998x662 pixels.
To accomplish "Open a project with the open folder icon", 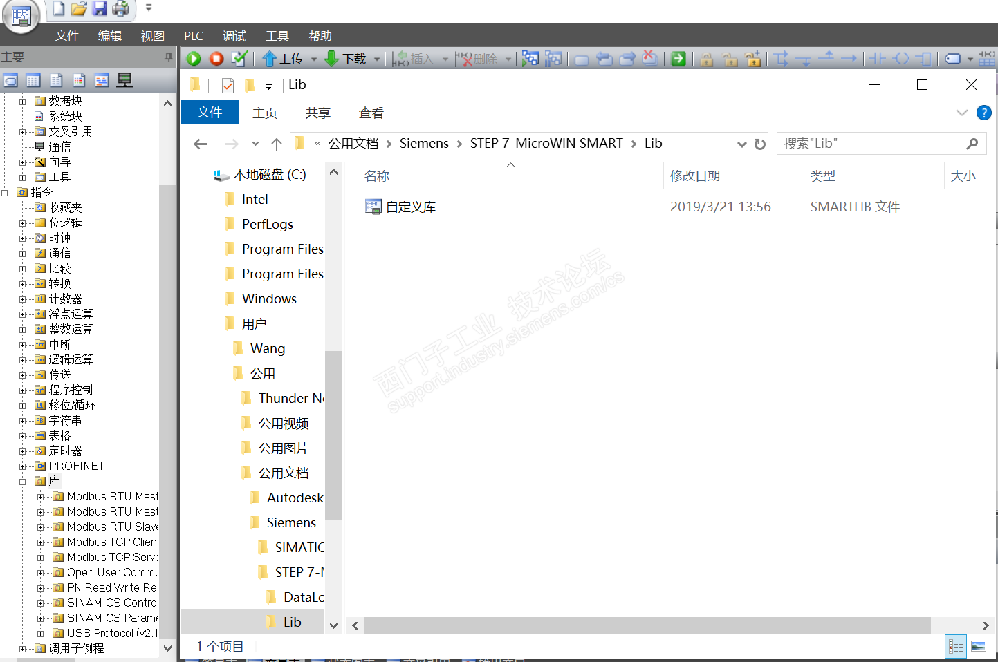I will (79, 8).
